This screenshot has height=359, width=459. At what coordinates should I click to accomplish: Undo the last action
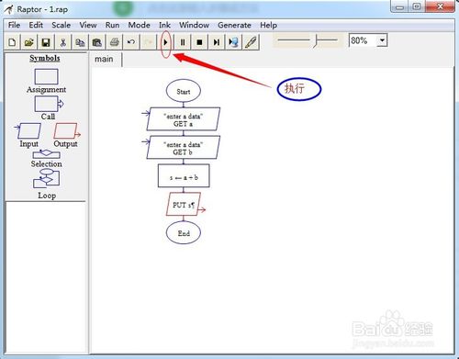coord(131,42)
